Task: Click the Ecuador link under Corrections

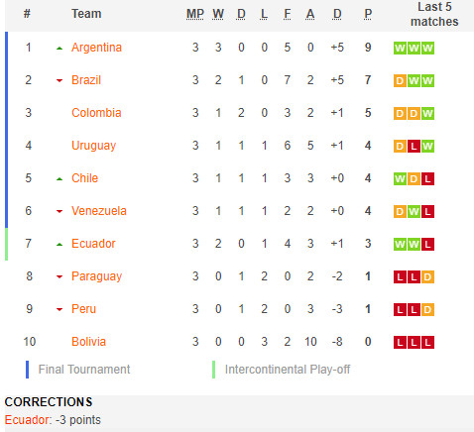Action: pos(28,420)
